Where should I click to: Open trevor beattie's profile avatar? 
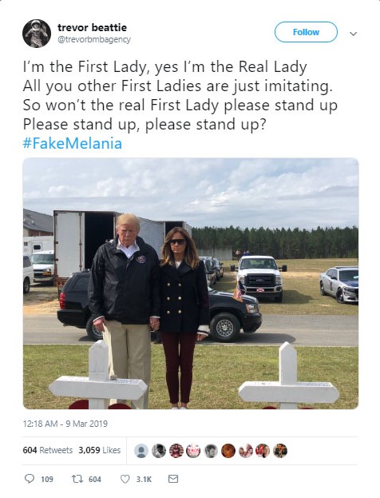tap(37, 34)
